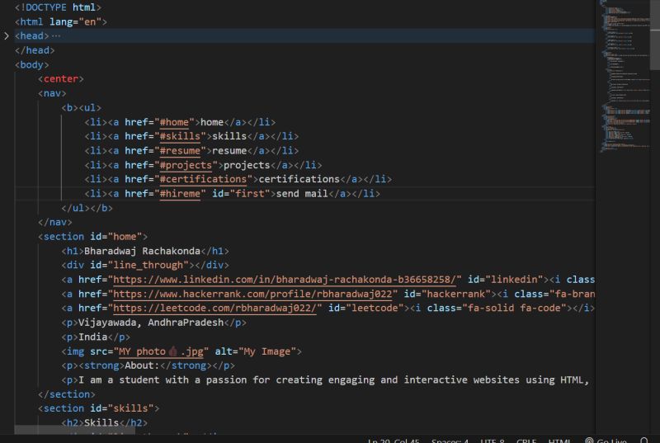Click the closing nav tag
Screen dimensions: 660x443
click(54, 222)
